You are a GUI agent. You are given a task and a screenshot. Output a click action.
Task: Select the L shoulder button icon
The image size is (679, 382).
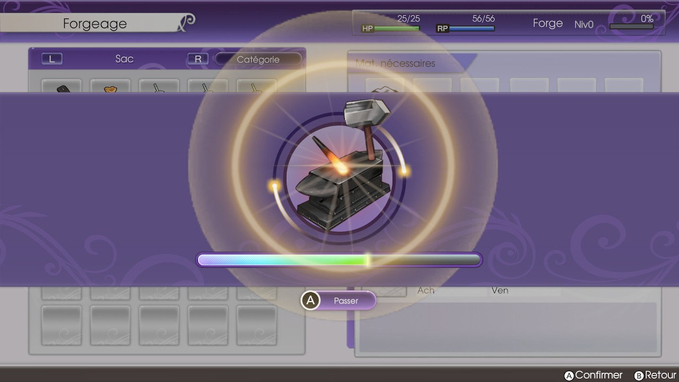pyautogui.click(x=52, y=59)
